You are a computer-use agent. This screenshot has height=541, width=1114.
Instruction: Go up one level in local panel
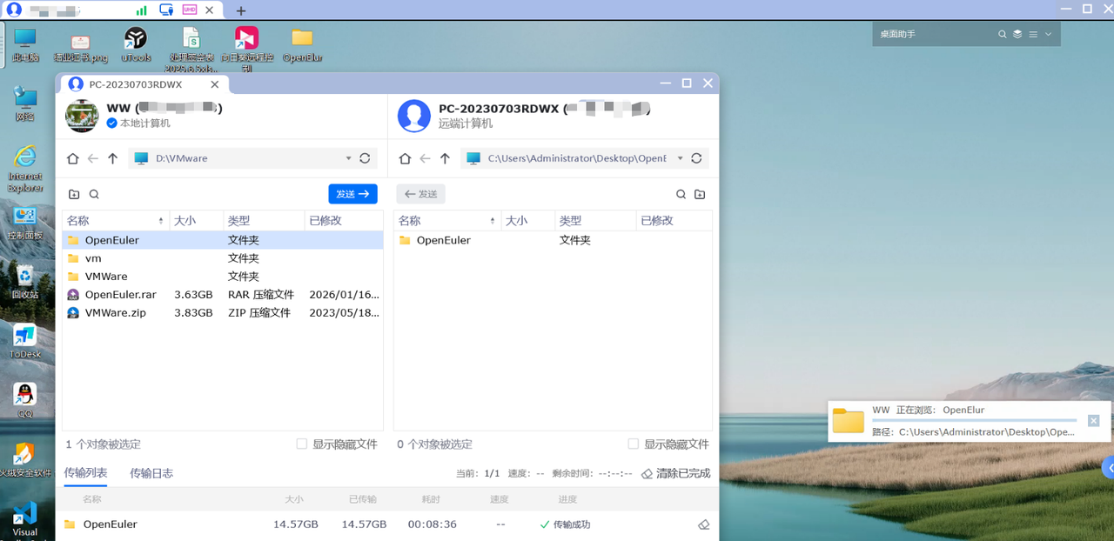[x=112, y=158]
